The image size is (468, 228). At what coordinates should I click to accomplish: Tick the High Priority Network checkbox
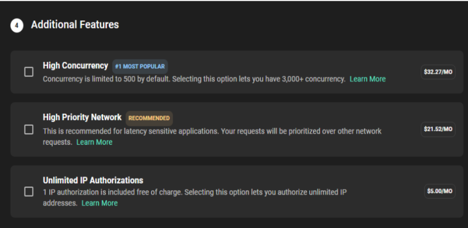[x=29, y=129]
